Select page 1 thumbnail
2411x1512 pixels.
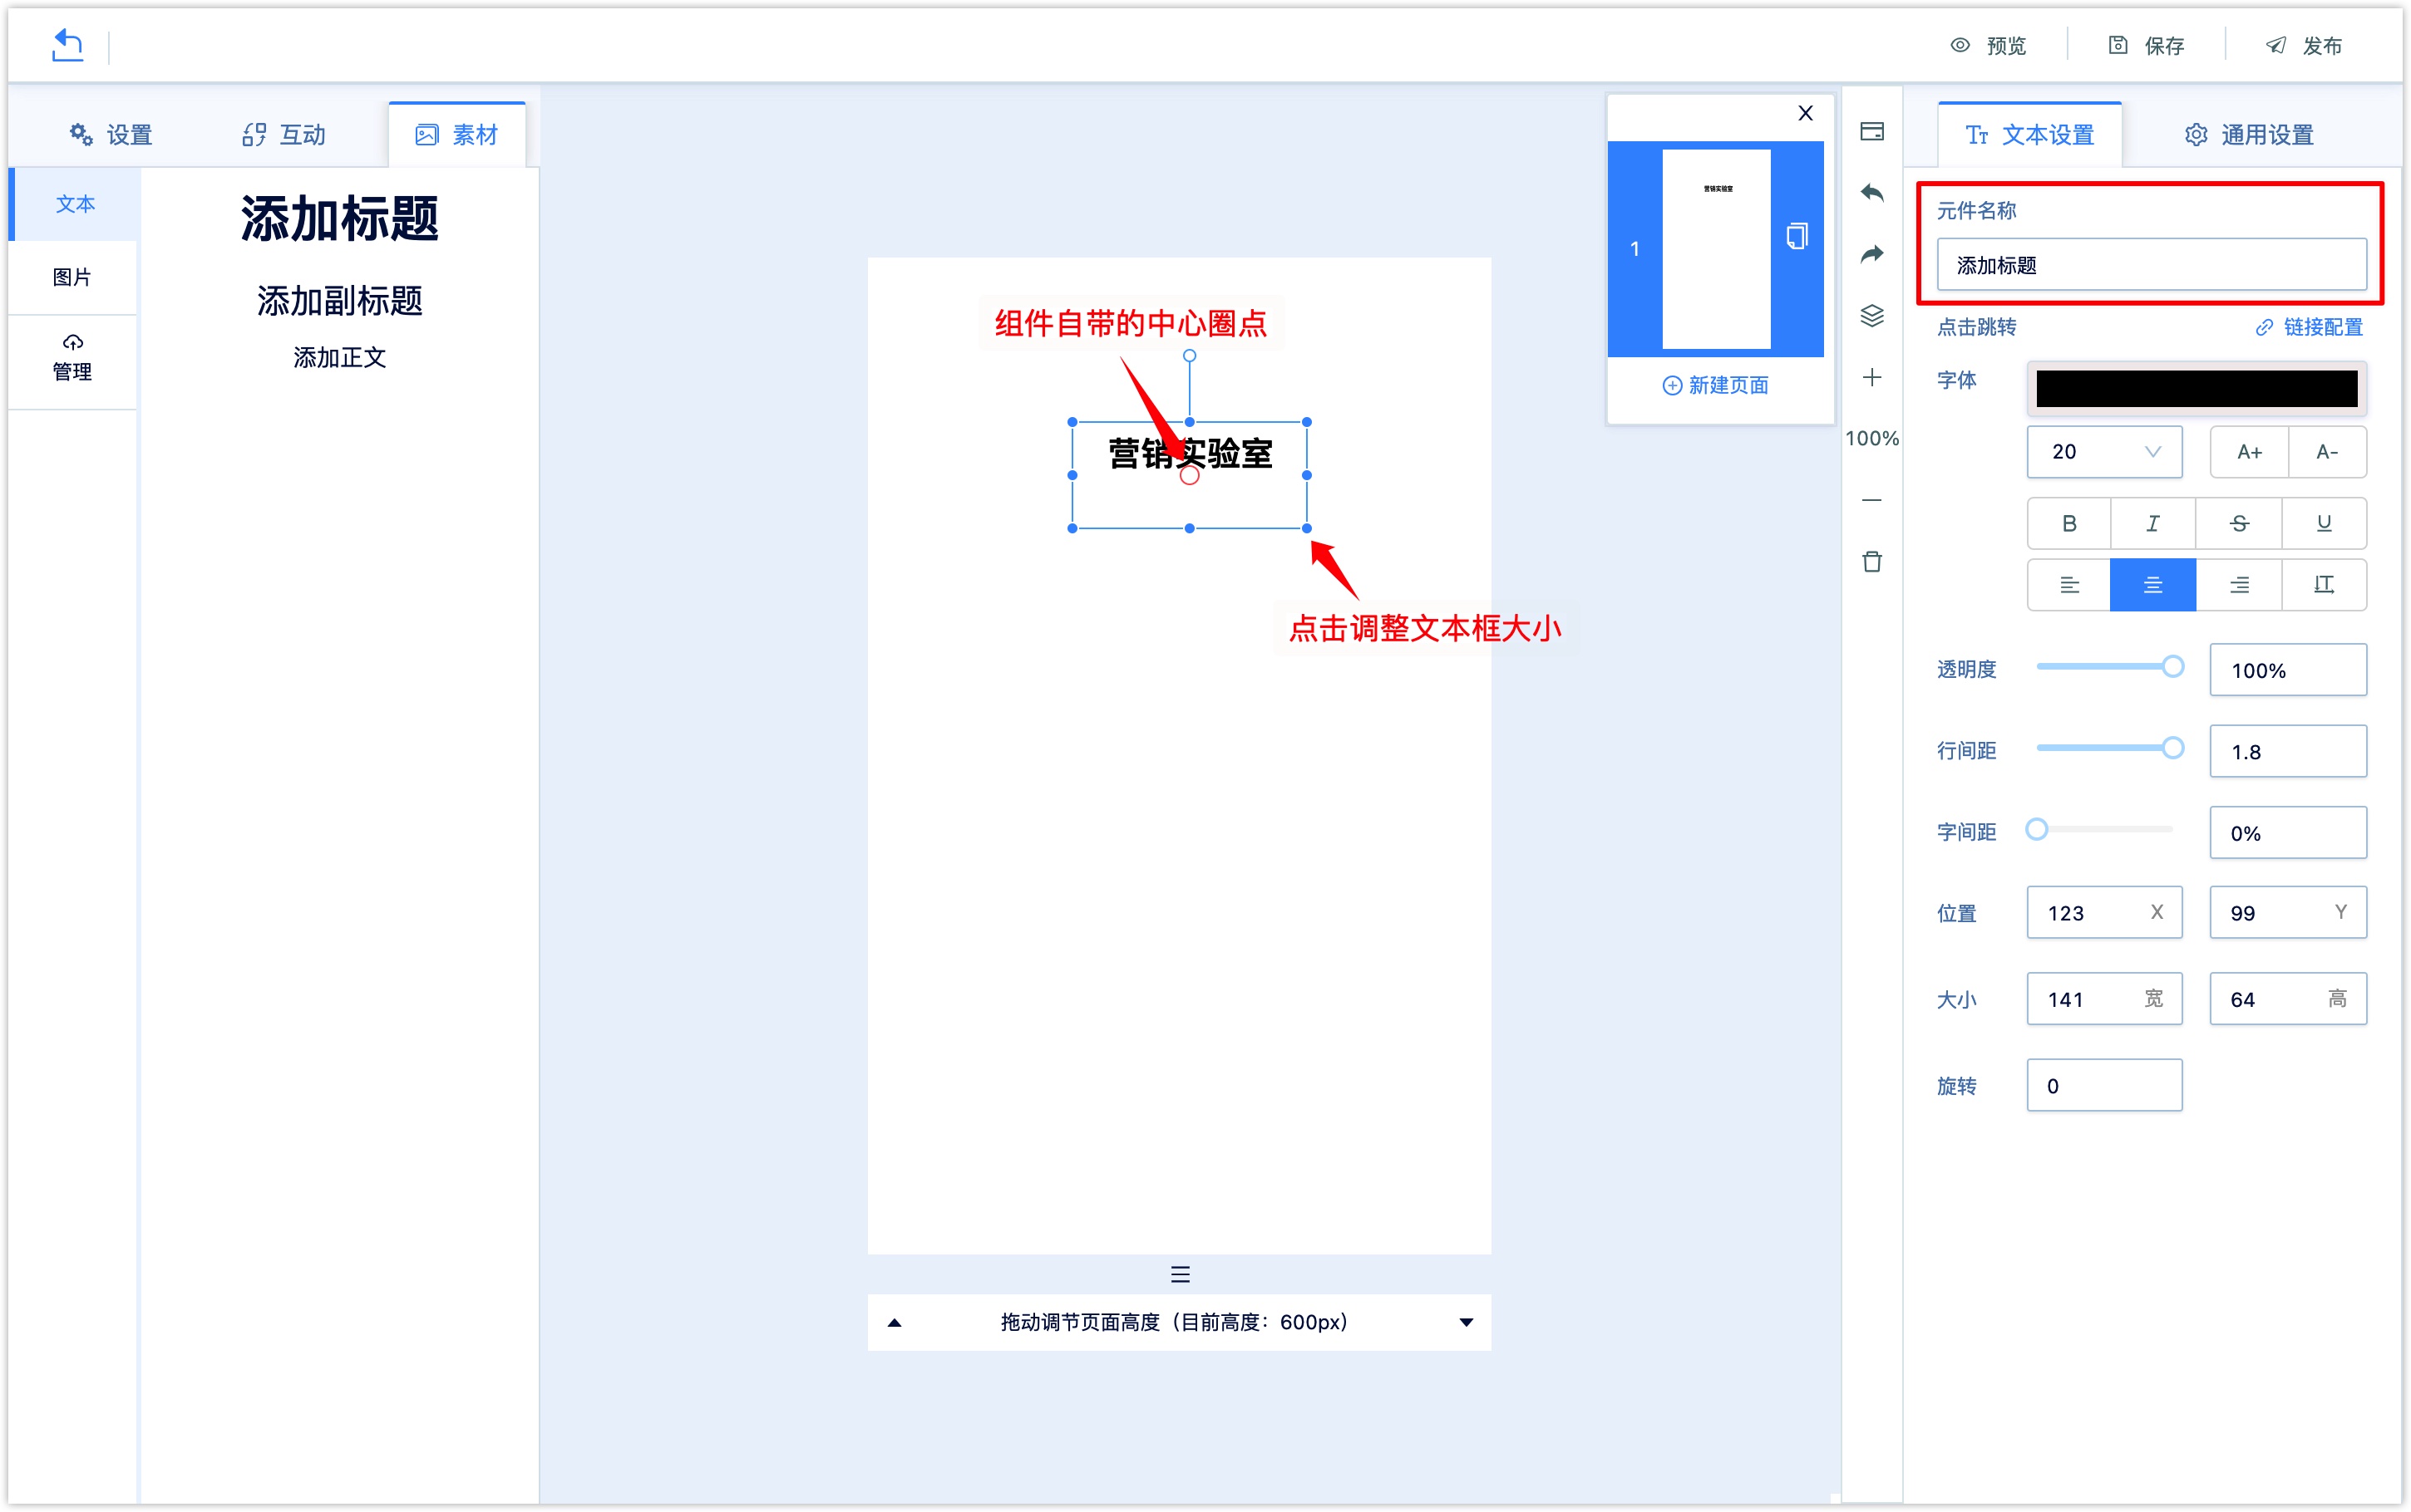[1716, 249]
